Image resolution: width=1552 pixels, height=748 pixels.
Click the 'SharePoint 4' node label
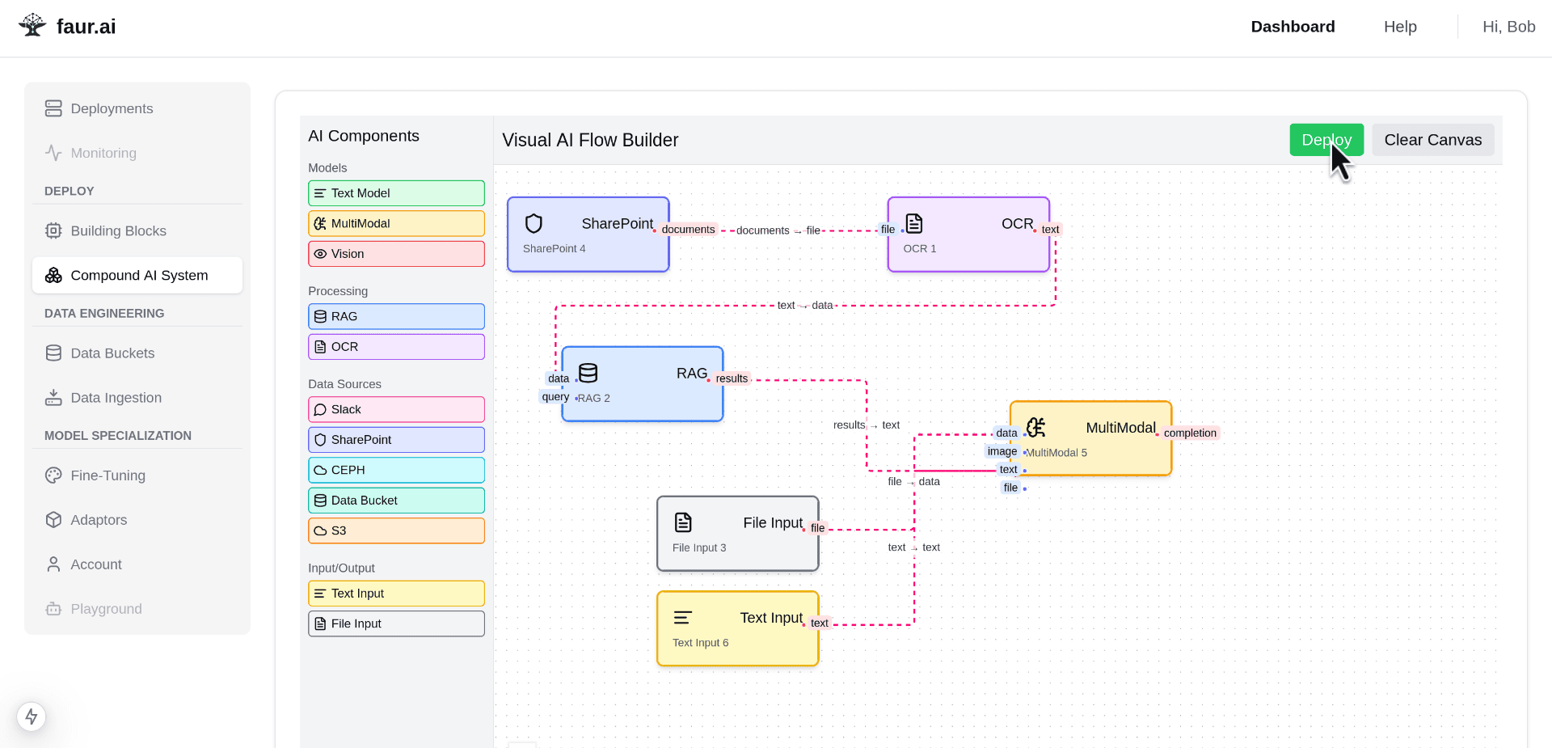click(554, 248)
